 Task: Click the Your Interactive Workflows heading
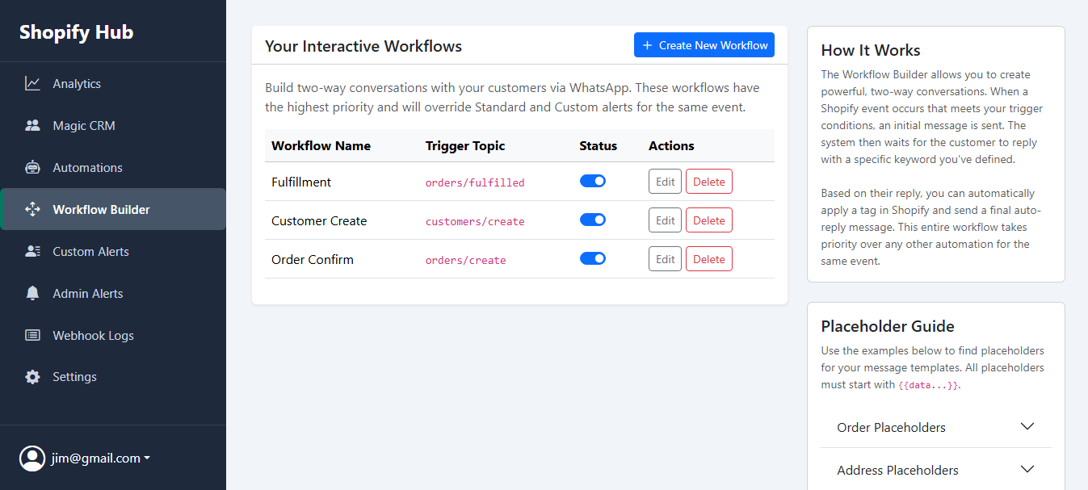pyautogui.click(x=363, y=46)
